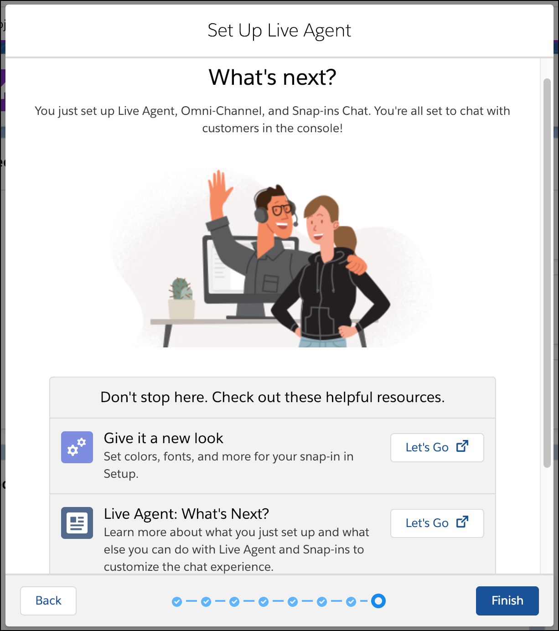
Task: Click the gears icon beside Give it a new look
Action: pyautogui.click(x=77, y=447)
